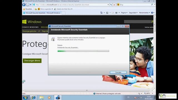
Task: Click the installer's setup package icon
Action: pos(53,39)
